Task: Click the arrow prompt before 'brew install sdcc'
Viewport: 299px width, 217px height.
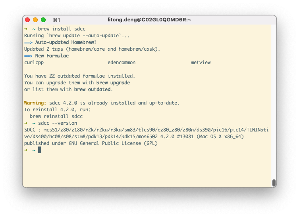Action: click(x=26, y=29)
